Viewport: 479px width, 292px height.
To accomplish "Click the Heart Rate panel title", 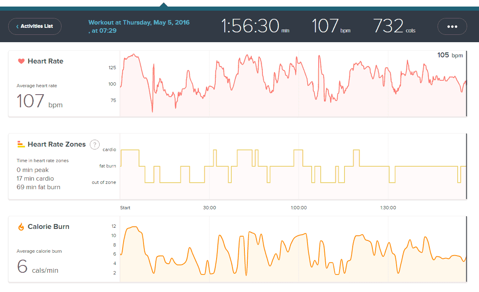I will click(45, 61).
